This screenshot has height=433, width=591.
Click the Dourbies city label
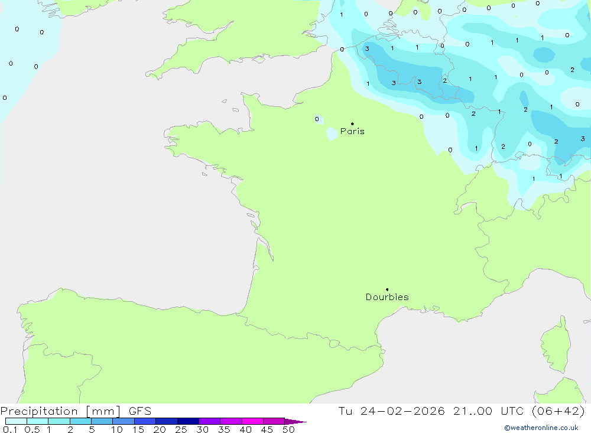click(x=387, y=297)
